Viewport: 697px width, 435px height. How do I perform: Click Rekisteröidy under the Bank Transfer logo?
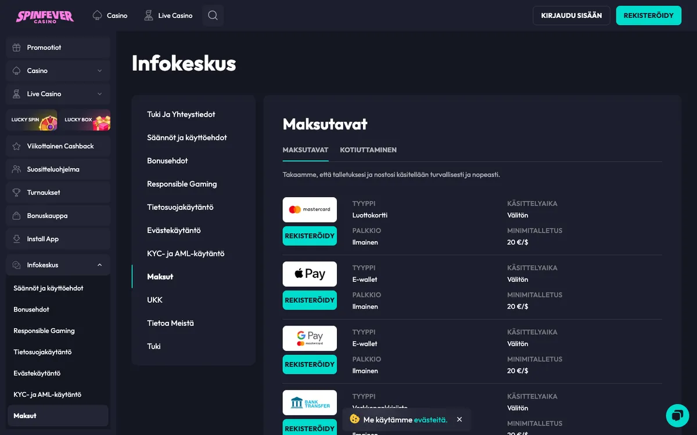click(310, 428)
